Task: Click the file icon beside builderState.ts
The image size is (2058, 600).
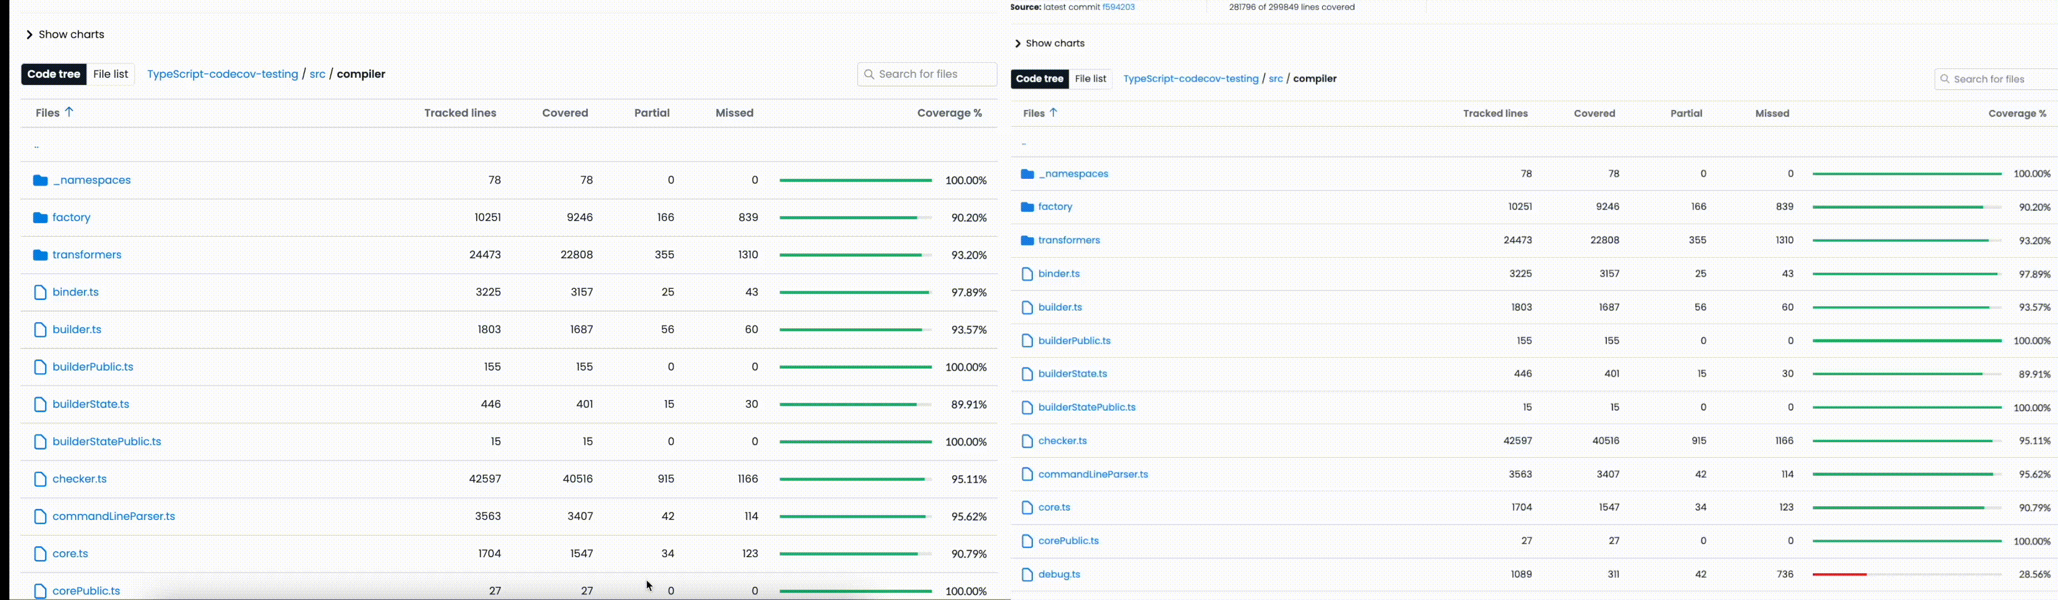Action: tap(41, 404)
